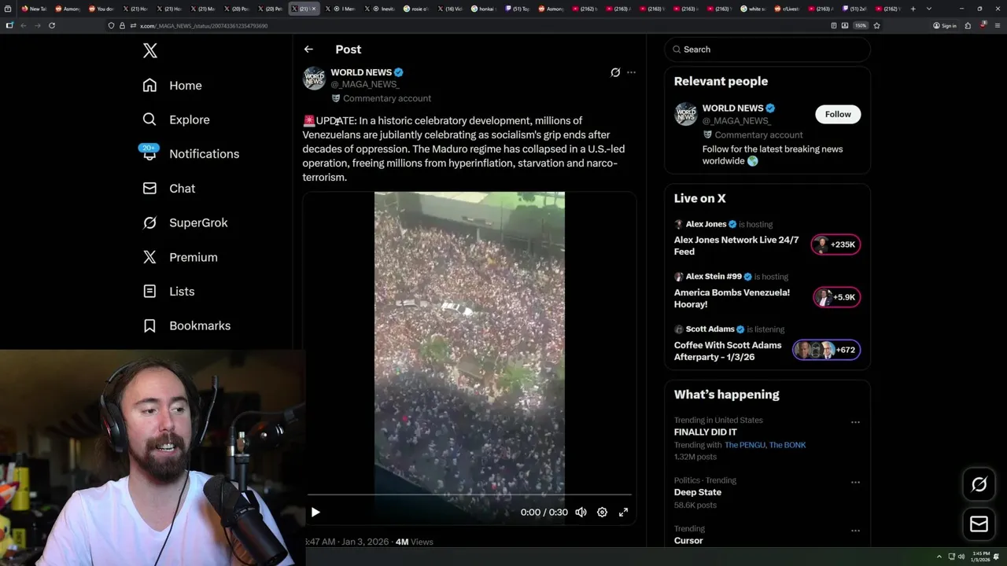The width and height of the screenshot is (1007, 566).
Task: Click the +235K listeners badge
Action: 835,244
